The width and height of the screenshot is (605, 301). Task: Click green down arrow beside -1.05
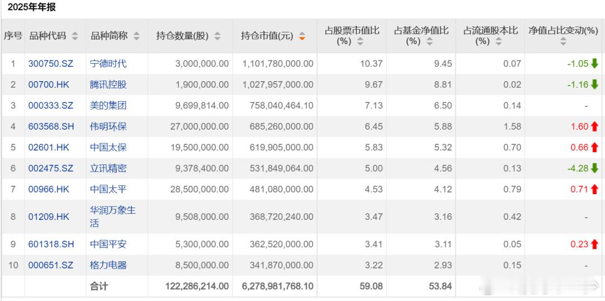[594, 64]
